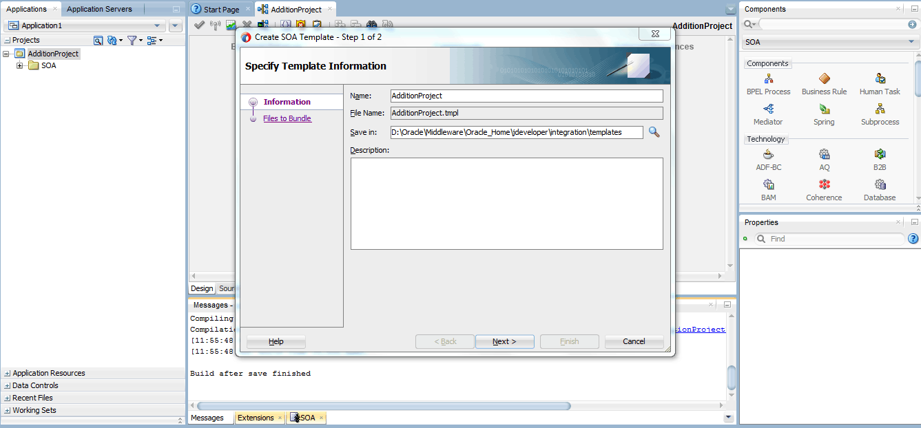Click the Components search go arrow
The width and height of the screenshot is (921, 428).
[912, 24]
